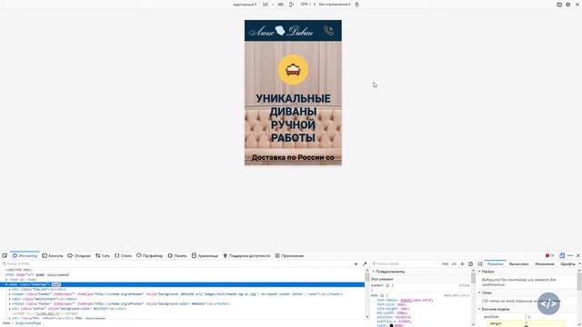Open responsive mode settings gear
This screenshot has height=327, width=582.
pos(567,5)
